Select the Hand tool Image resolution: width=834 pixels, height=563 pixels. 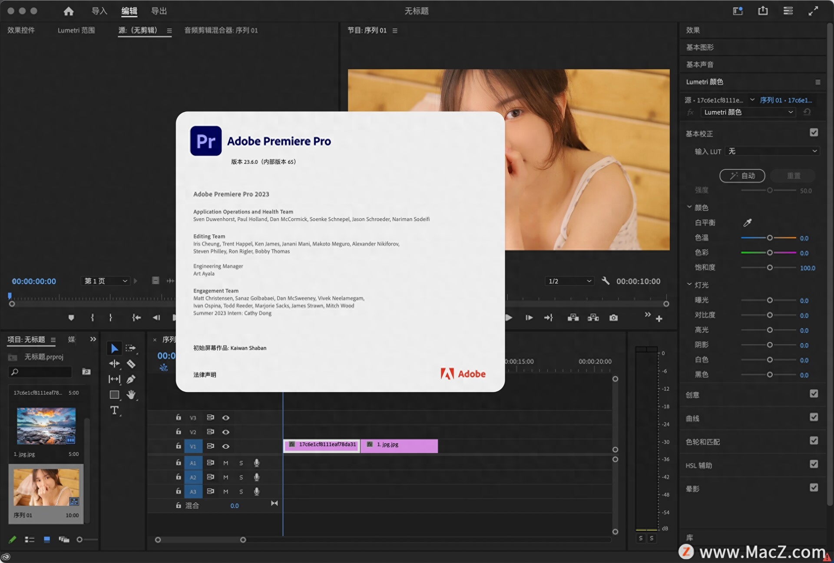131,395
